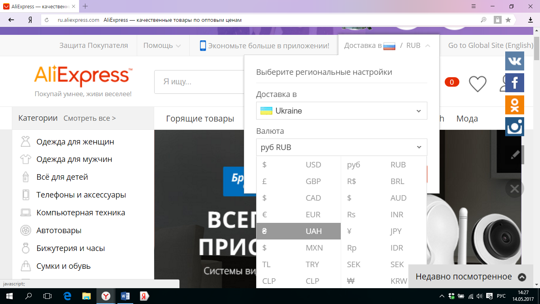Select USD currency option
Viewport: 540px width, 304px height.
(x=298, y=165)
